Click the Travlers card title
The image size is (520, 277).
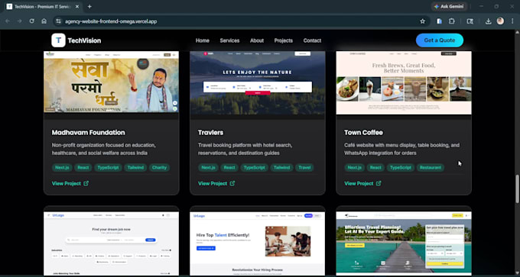tap(210, 132)
